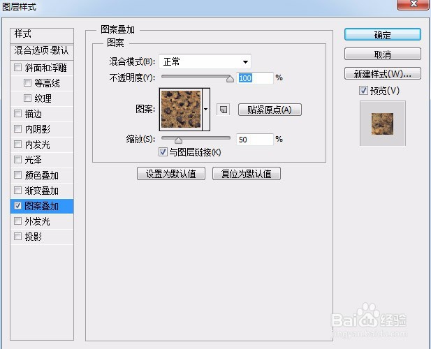431x349 pixels.
Task: Select the 等高线 list entry label
Action: pyautogui.click(x=47, y=83)
